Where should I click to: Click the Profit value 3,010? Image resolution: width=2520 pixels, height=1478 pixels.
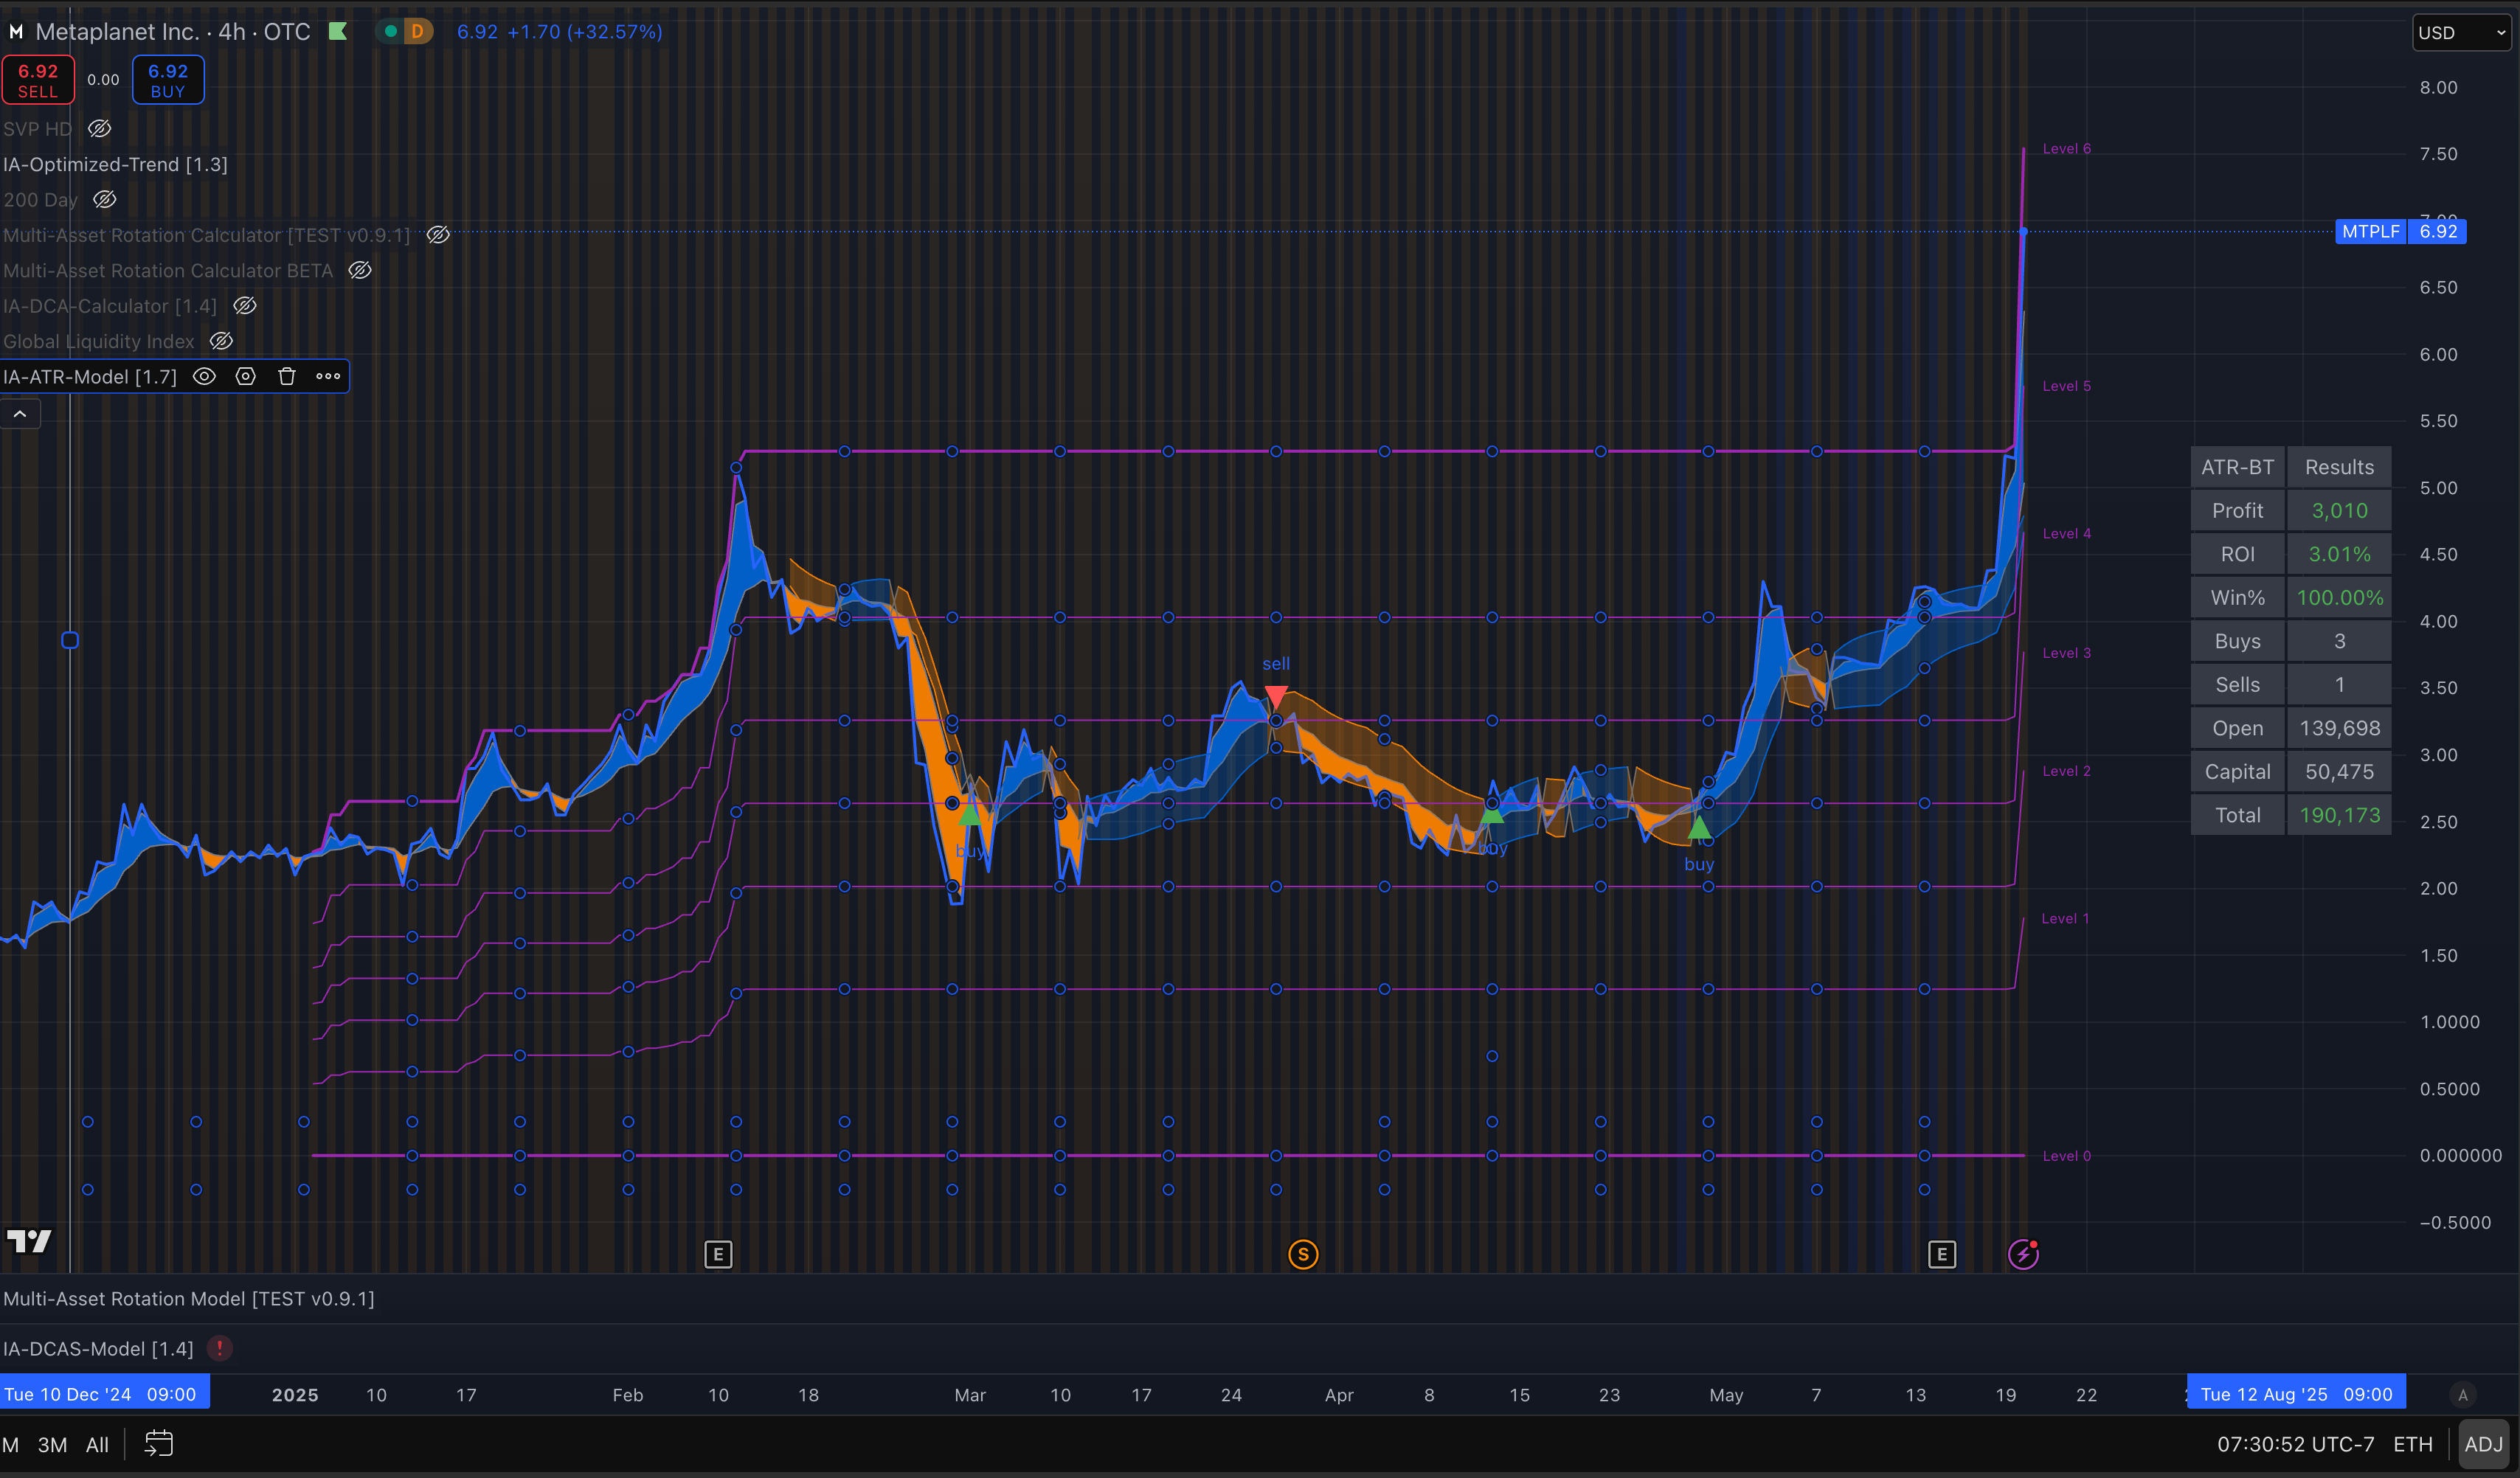click(x=2339, y=510)
